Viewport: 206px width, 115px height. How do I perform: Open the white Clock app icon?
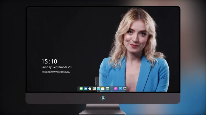90,89
